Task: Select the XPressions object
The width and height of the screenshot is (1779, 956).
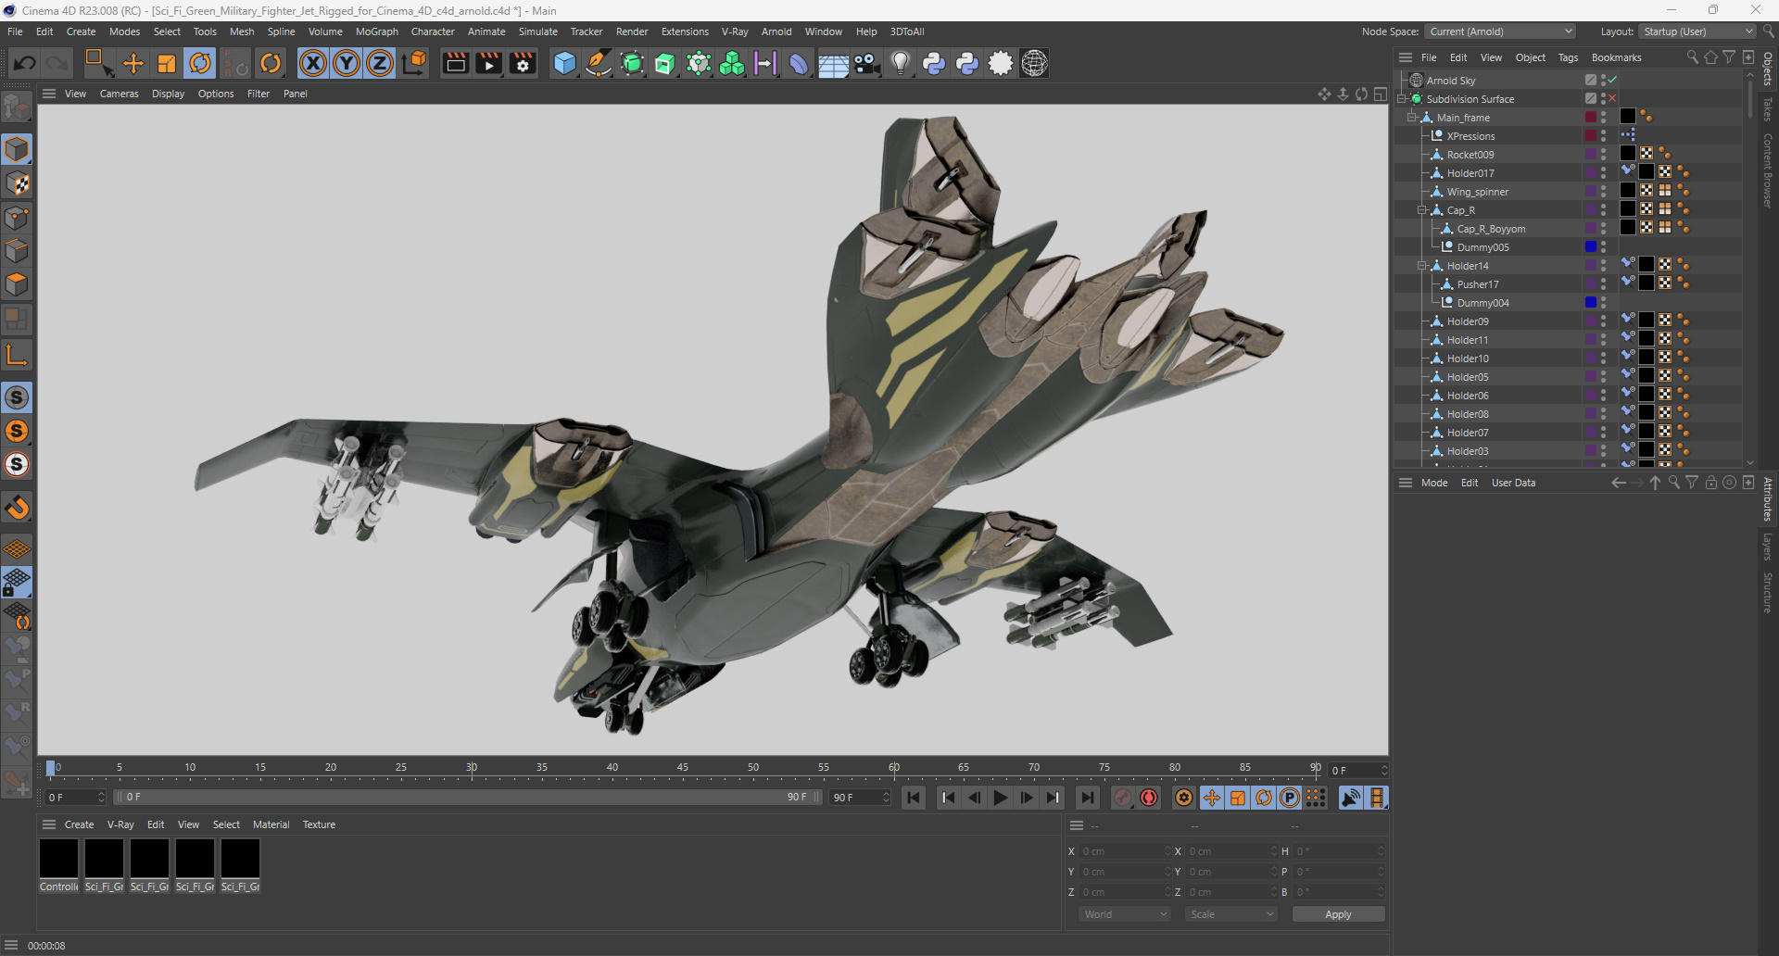Action: [x=1470, y=136]
